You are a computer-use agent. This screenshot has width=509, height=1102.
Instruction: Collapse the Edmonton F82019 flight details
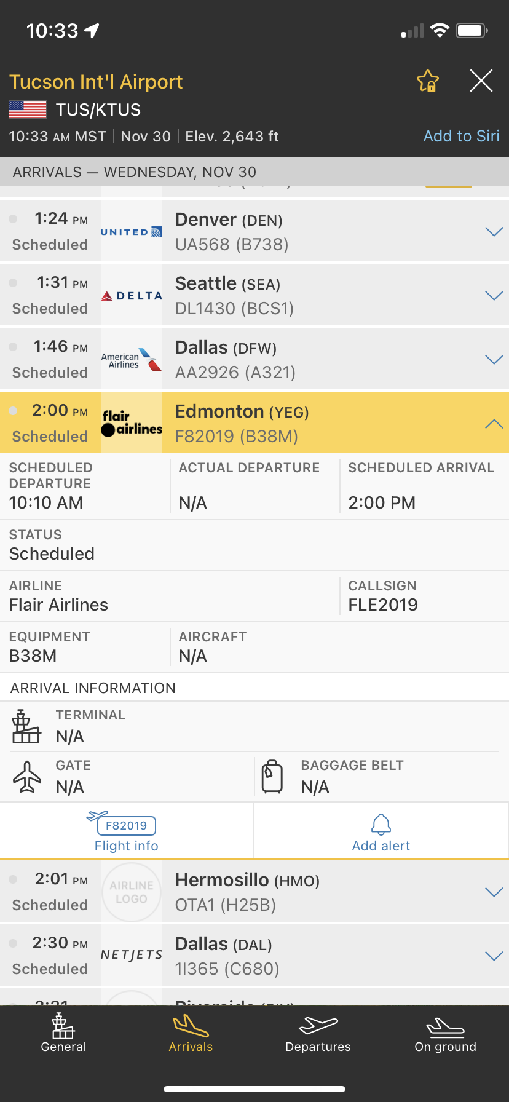tap(494, 424)
